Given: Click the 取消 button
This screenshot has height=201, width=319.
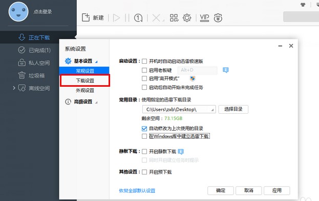Looking at the screenshot, I should coord(249,190).
